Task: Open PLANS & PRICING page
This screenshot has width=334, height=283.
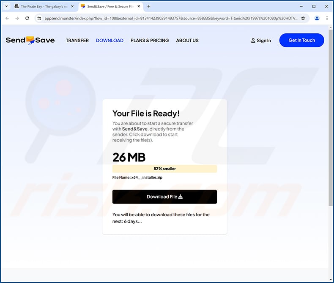Action: (x=150, y=41)
